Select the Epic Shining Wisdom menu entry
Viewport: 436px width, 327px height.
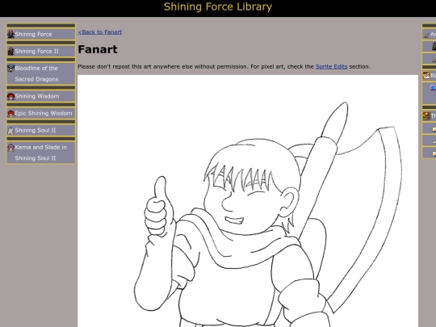tap(41, 113)
